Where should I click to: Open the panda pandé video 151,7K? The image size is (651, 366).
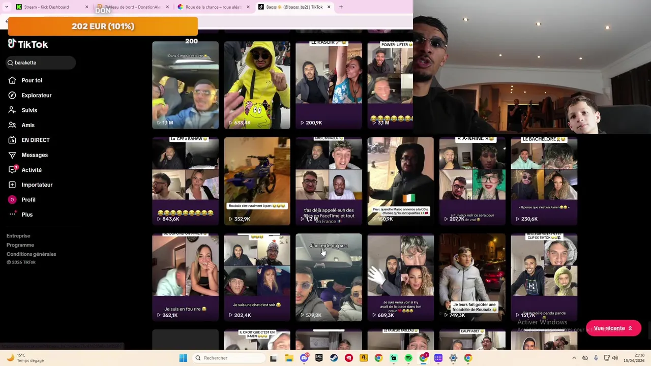click(x=544, y=278)
